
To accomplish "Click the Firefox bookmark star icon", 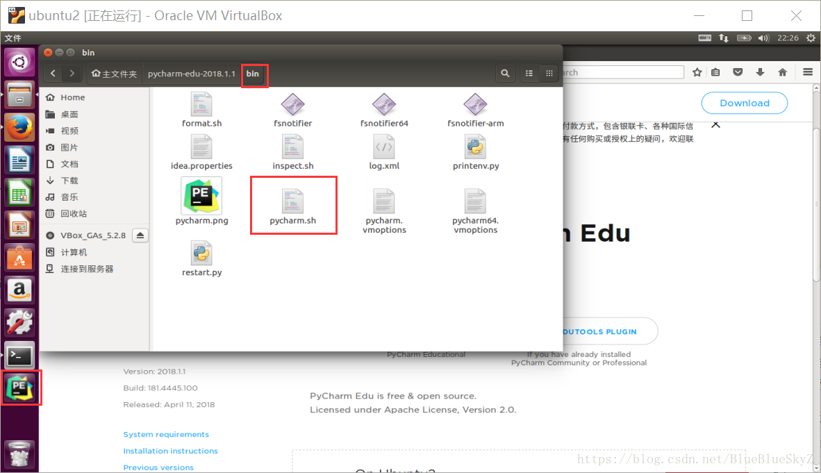I will (x=697, y=72).
